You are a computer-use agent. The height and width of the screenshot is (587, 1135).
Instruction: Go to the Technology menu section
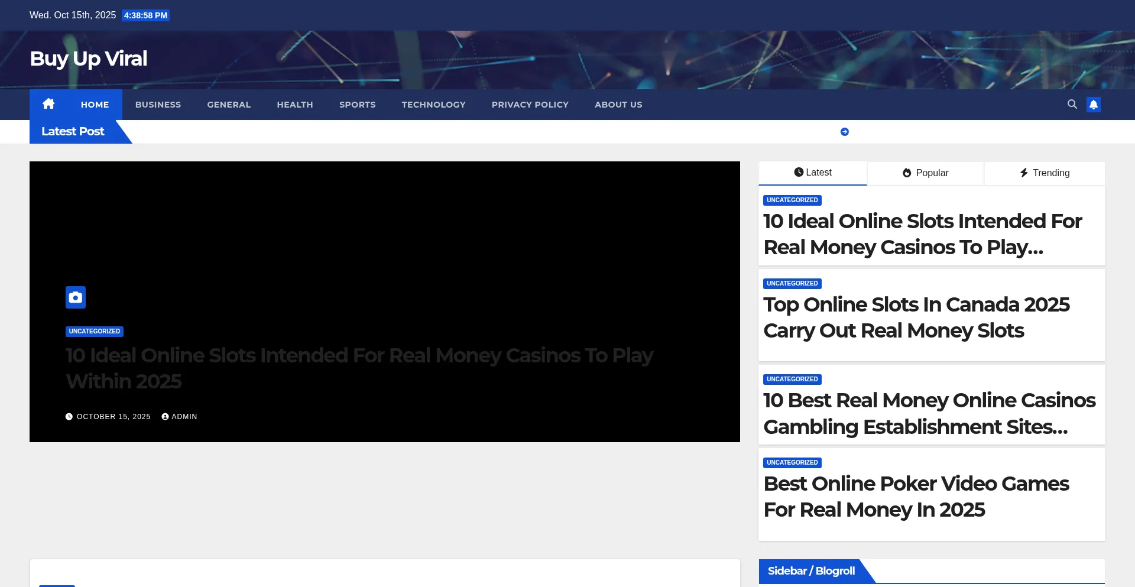point(433,105)
